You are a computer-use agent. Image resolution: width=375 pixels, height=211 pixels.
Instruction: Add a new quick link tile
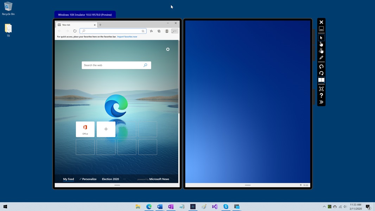[x=106, y=129]
